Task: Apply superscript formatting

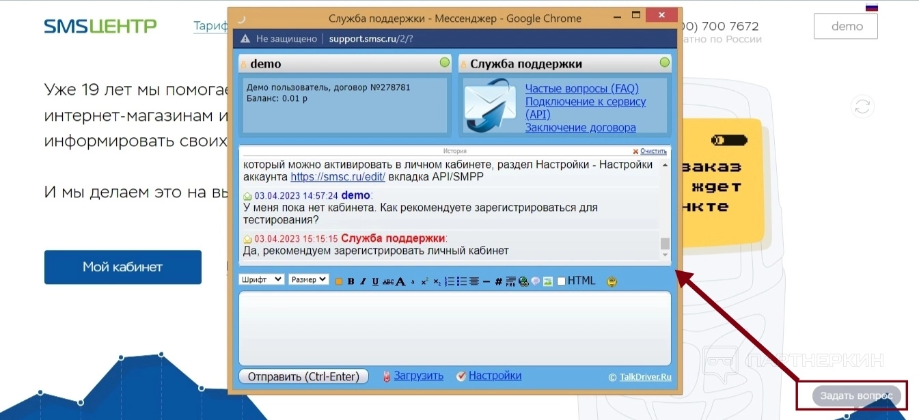Action: pyautogui.click(x=424, y=281)
